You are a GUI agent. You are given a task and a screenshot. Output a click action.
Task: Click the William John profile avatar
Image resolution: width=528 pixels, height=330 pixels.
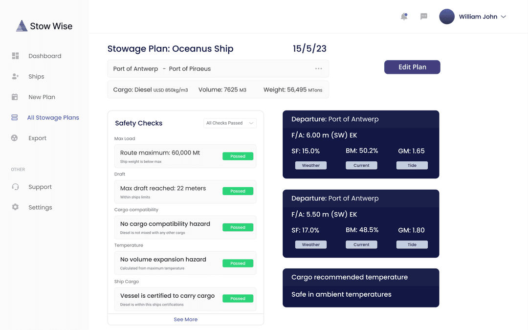(x=446, y=16)
